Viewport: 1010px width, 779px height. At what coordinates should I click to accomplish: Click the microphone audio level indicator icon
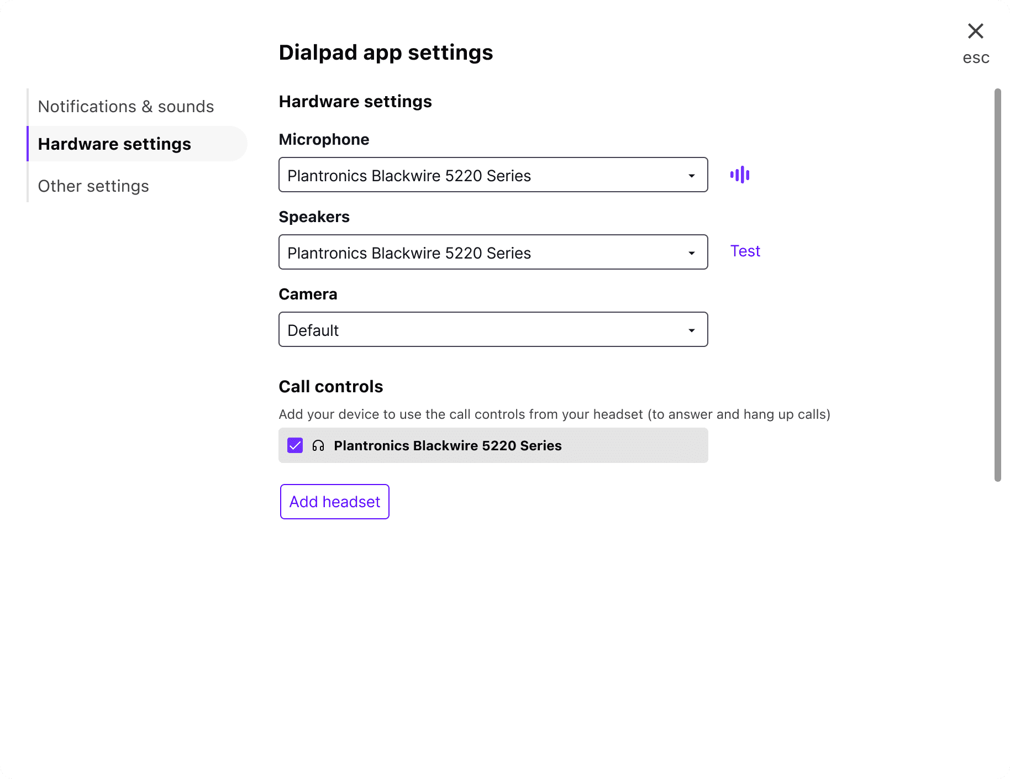pos(739,175)
